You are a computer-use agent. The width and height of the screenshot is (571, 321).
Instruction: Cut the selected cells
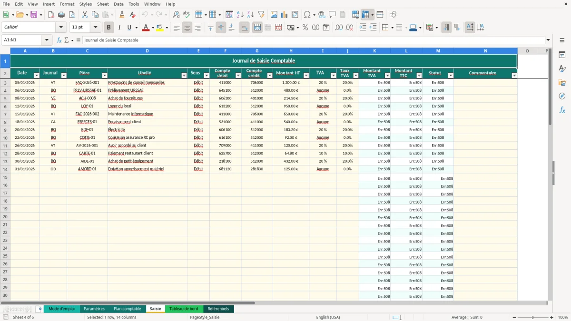(x=85, y=15)
